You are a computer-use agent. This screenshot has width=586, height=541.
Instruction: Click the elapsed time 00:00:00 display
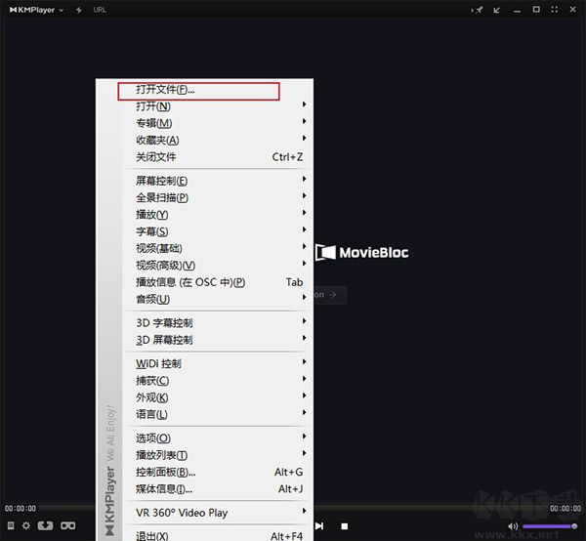[x=21, y=508]
